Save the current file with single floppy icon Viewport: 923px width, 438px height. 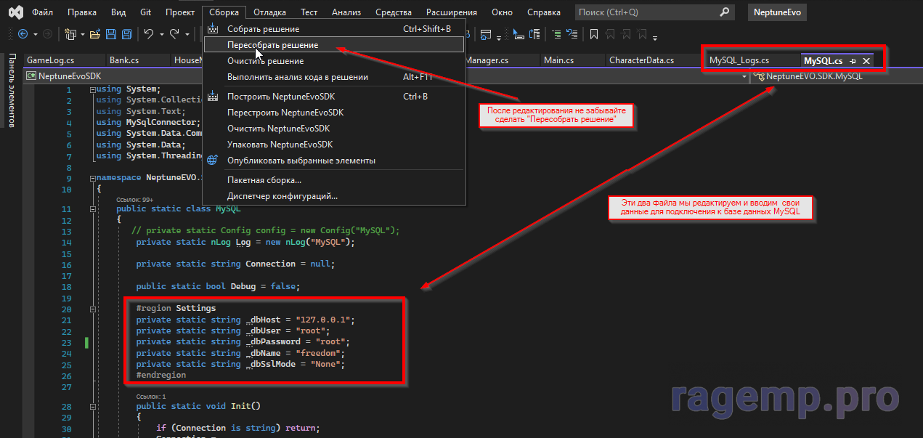(111, 34)
